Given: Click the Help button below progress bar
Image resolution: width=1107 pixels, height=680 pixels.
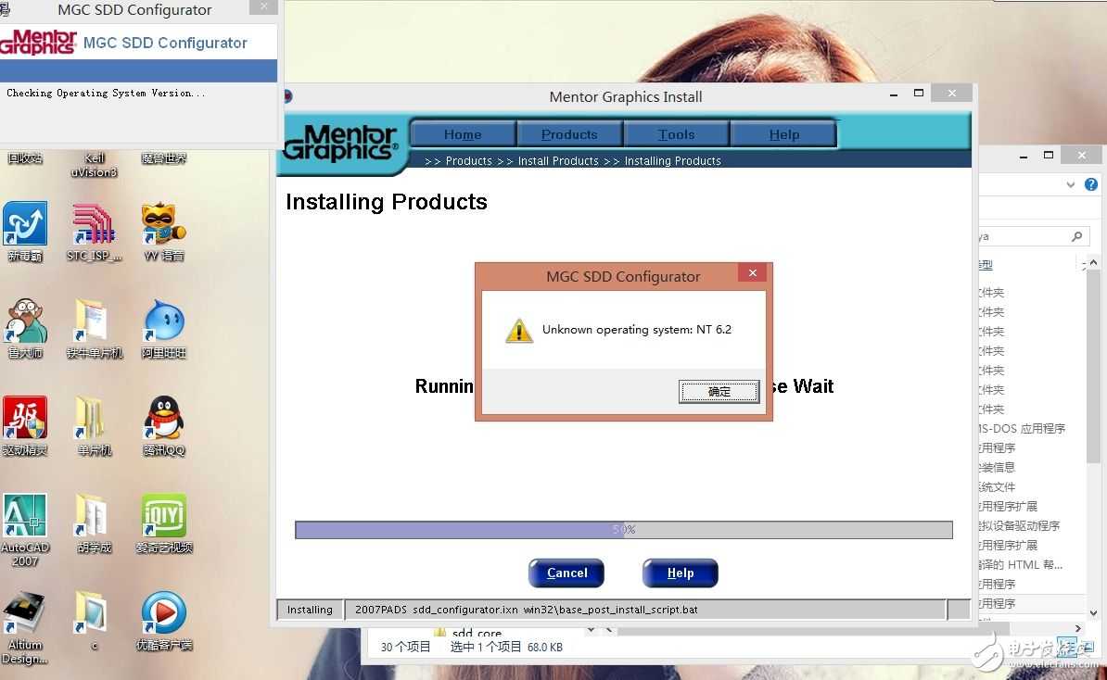Looking at the screenshot, I should click(x=680, y=573).
